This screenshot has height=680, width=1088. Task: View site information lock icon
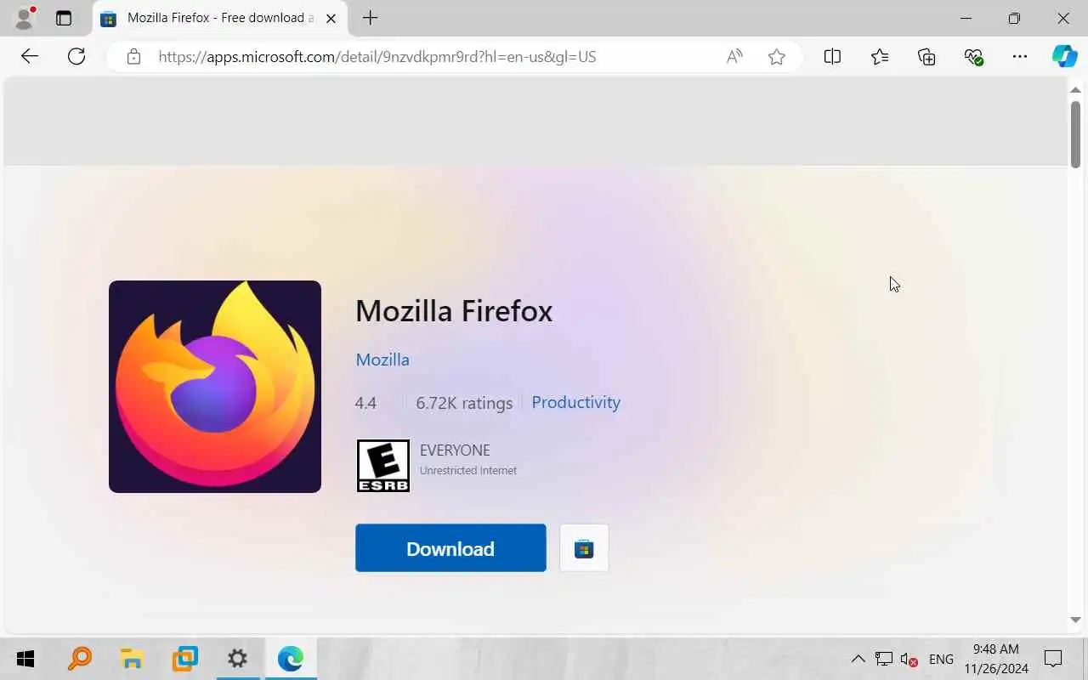tap(133, 57)
